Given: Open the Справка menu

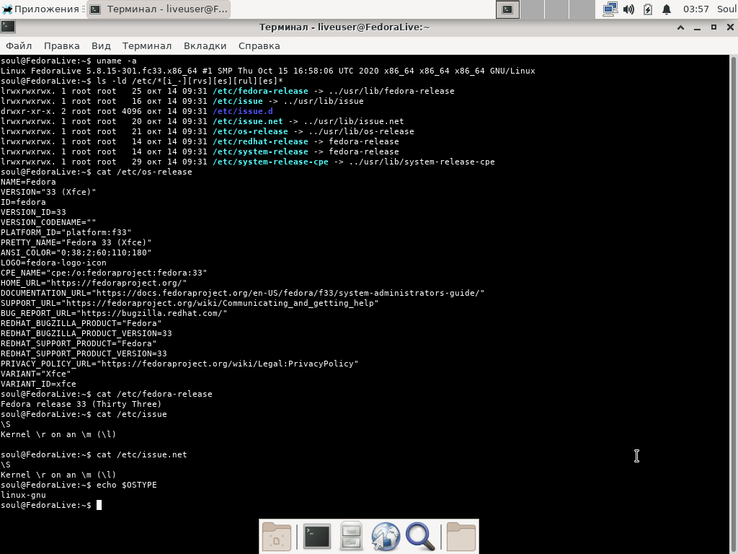Looking at the screenshot, I should point(259,45).
